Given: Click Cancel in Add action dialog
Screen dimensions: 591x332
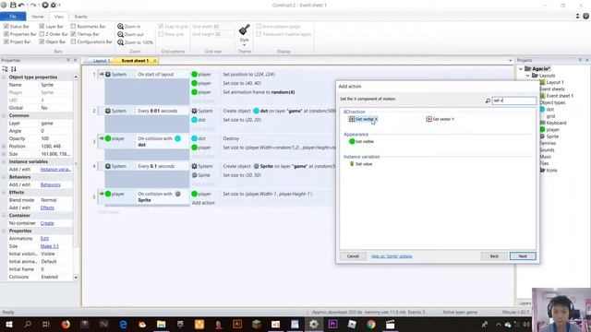Looking at the screenshot, I should 353,256.
